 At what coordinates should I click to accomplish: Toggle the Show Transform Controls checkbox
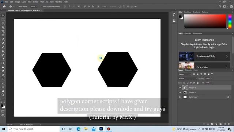tap(41, 7)
